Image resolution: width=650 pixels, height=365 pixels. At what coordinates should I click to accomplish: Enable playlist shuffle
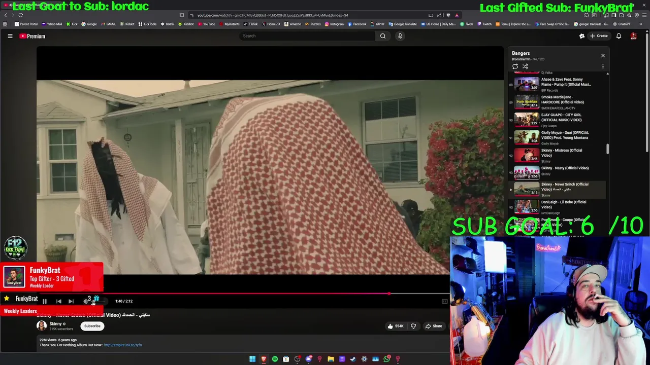click(525, 66)
